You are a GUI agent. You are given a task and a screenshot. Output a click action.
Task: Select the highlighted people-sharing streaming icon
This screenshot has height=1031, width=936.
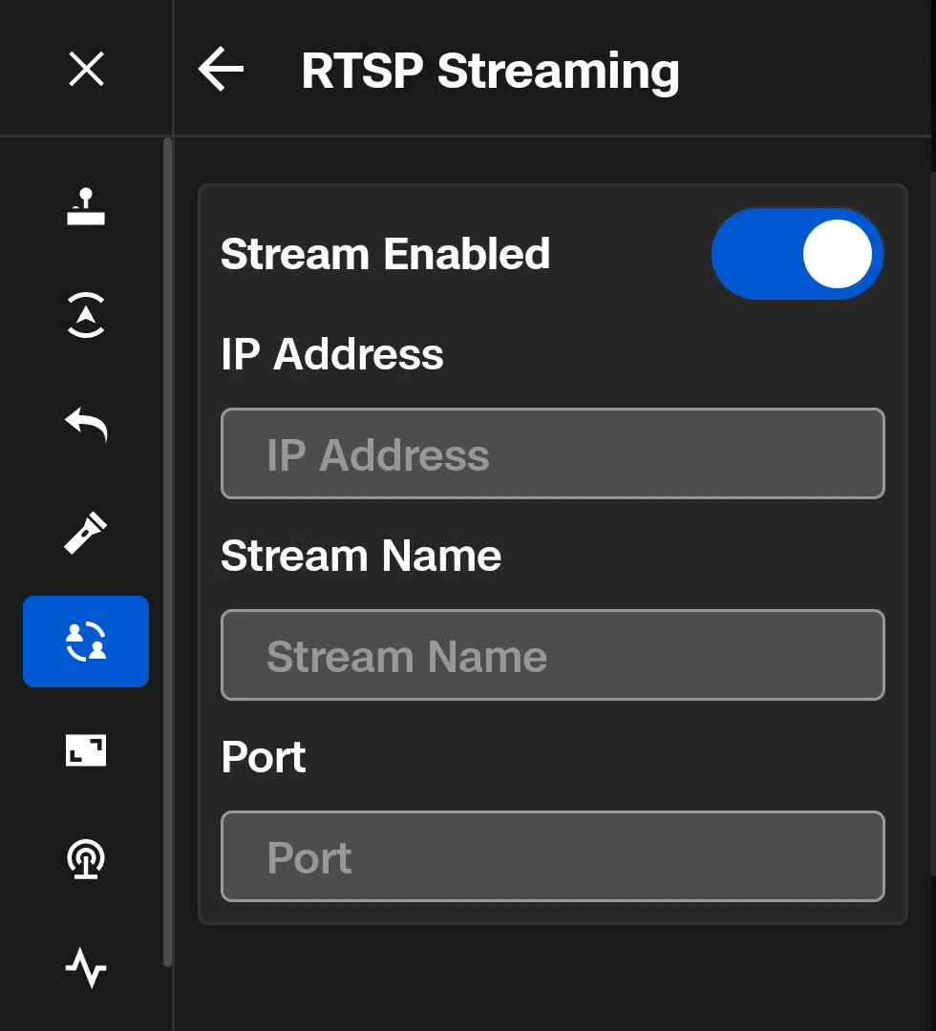(86, 642)
